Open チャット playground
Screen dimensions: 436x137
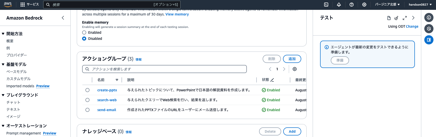click(13, 102)
